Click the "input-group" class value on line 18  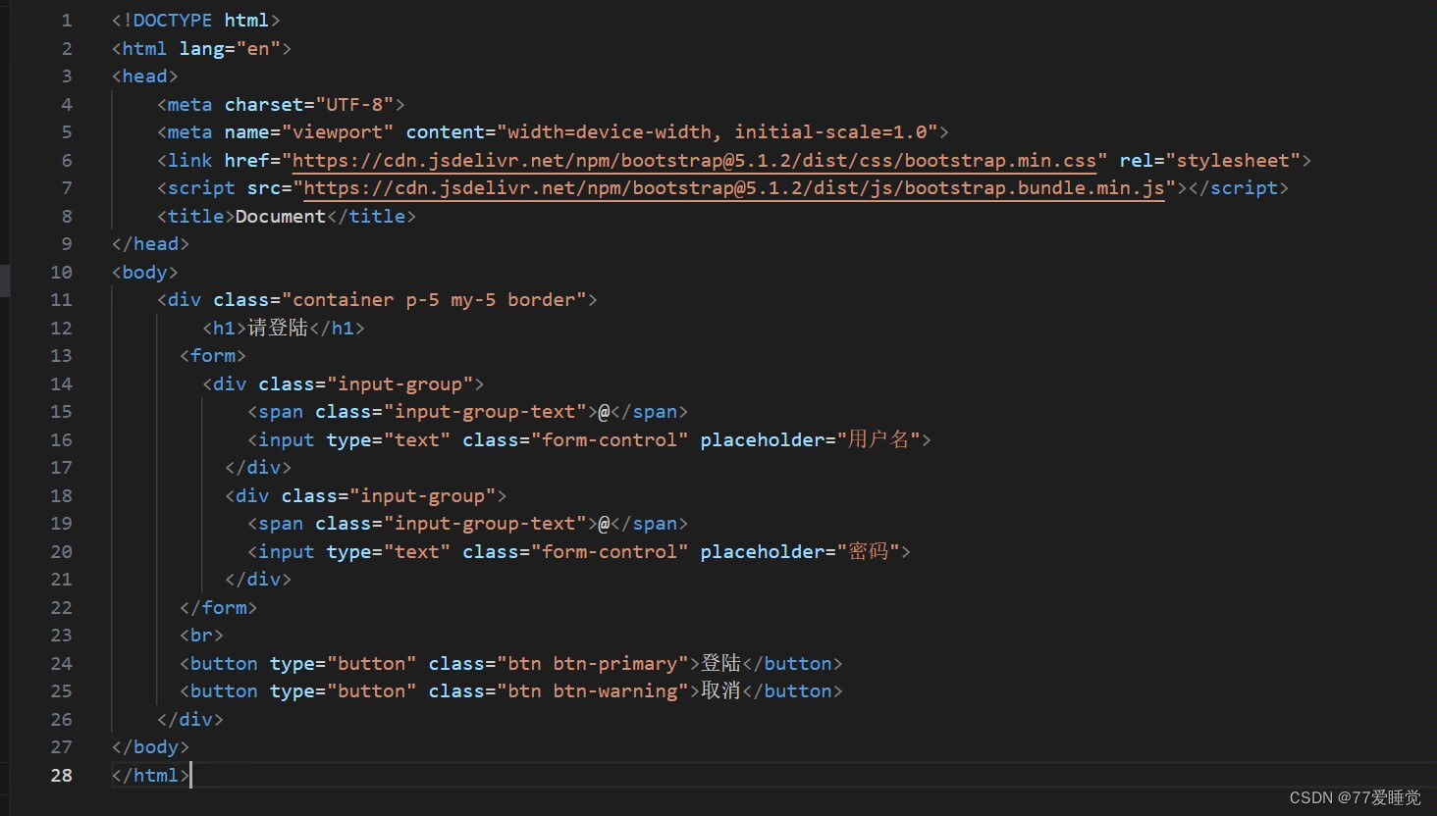422,495
